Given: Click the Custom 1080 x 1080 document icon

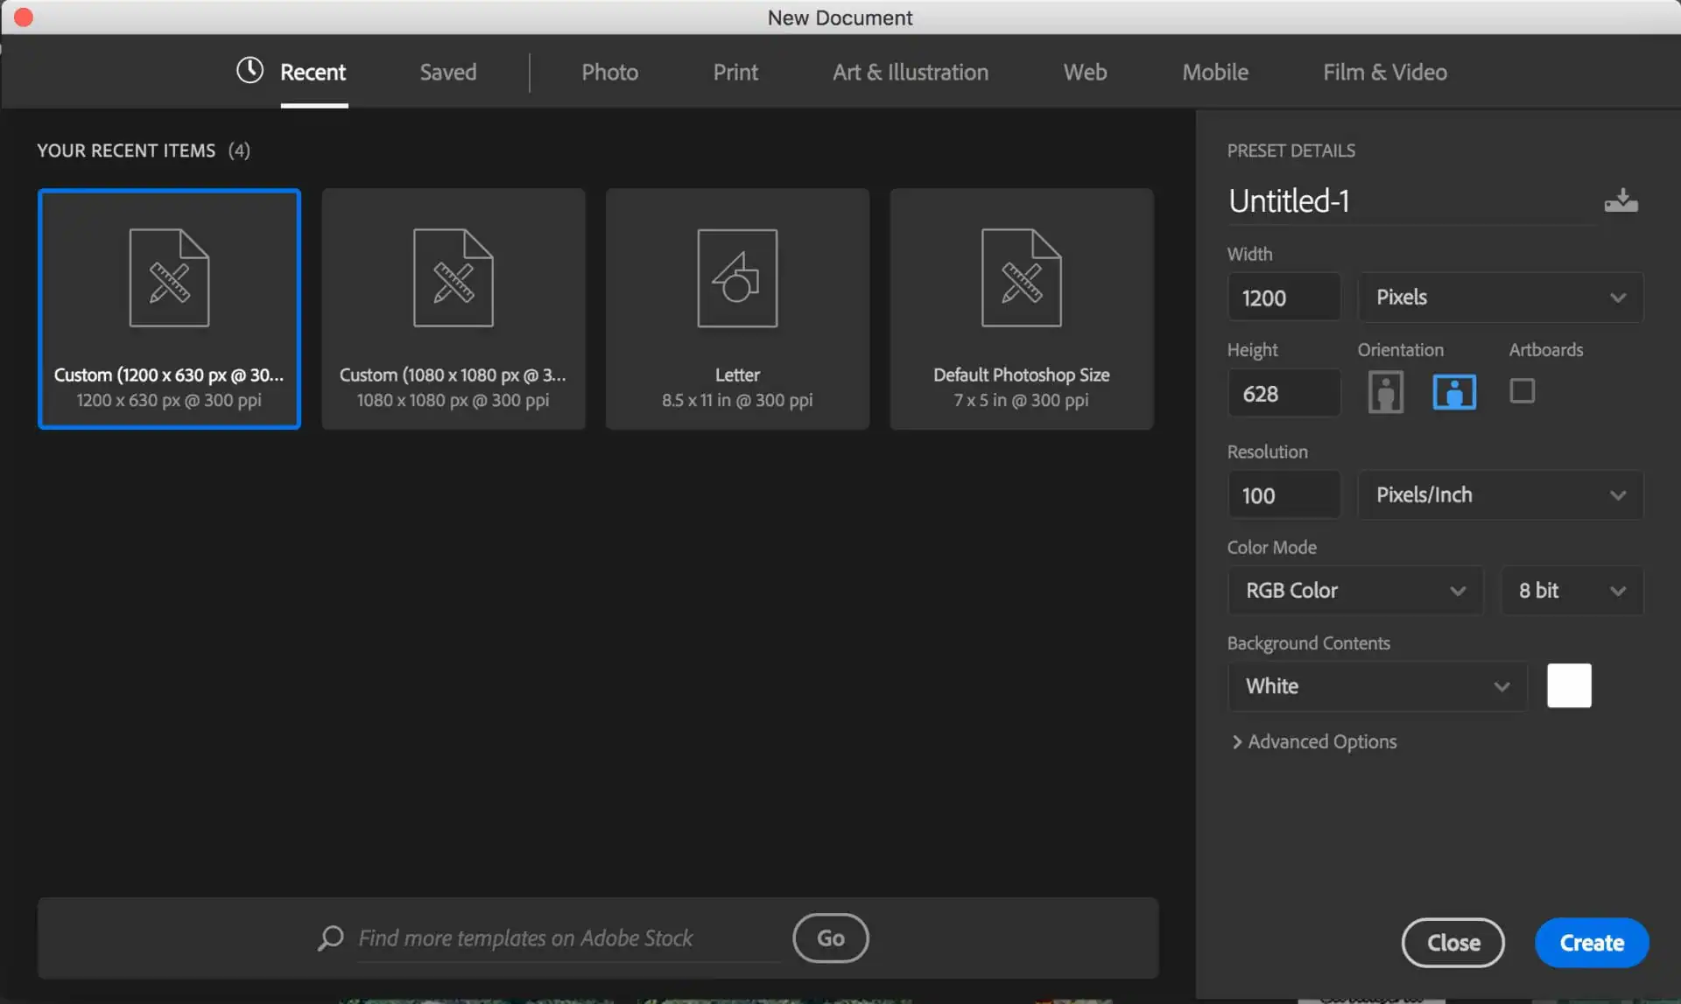Looking at the screenshot, I should coord(453,277).
